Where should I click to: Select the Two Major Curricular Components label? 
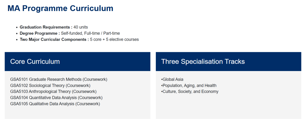(x=54, y=39)
